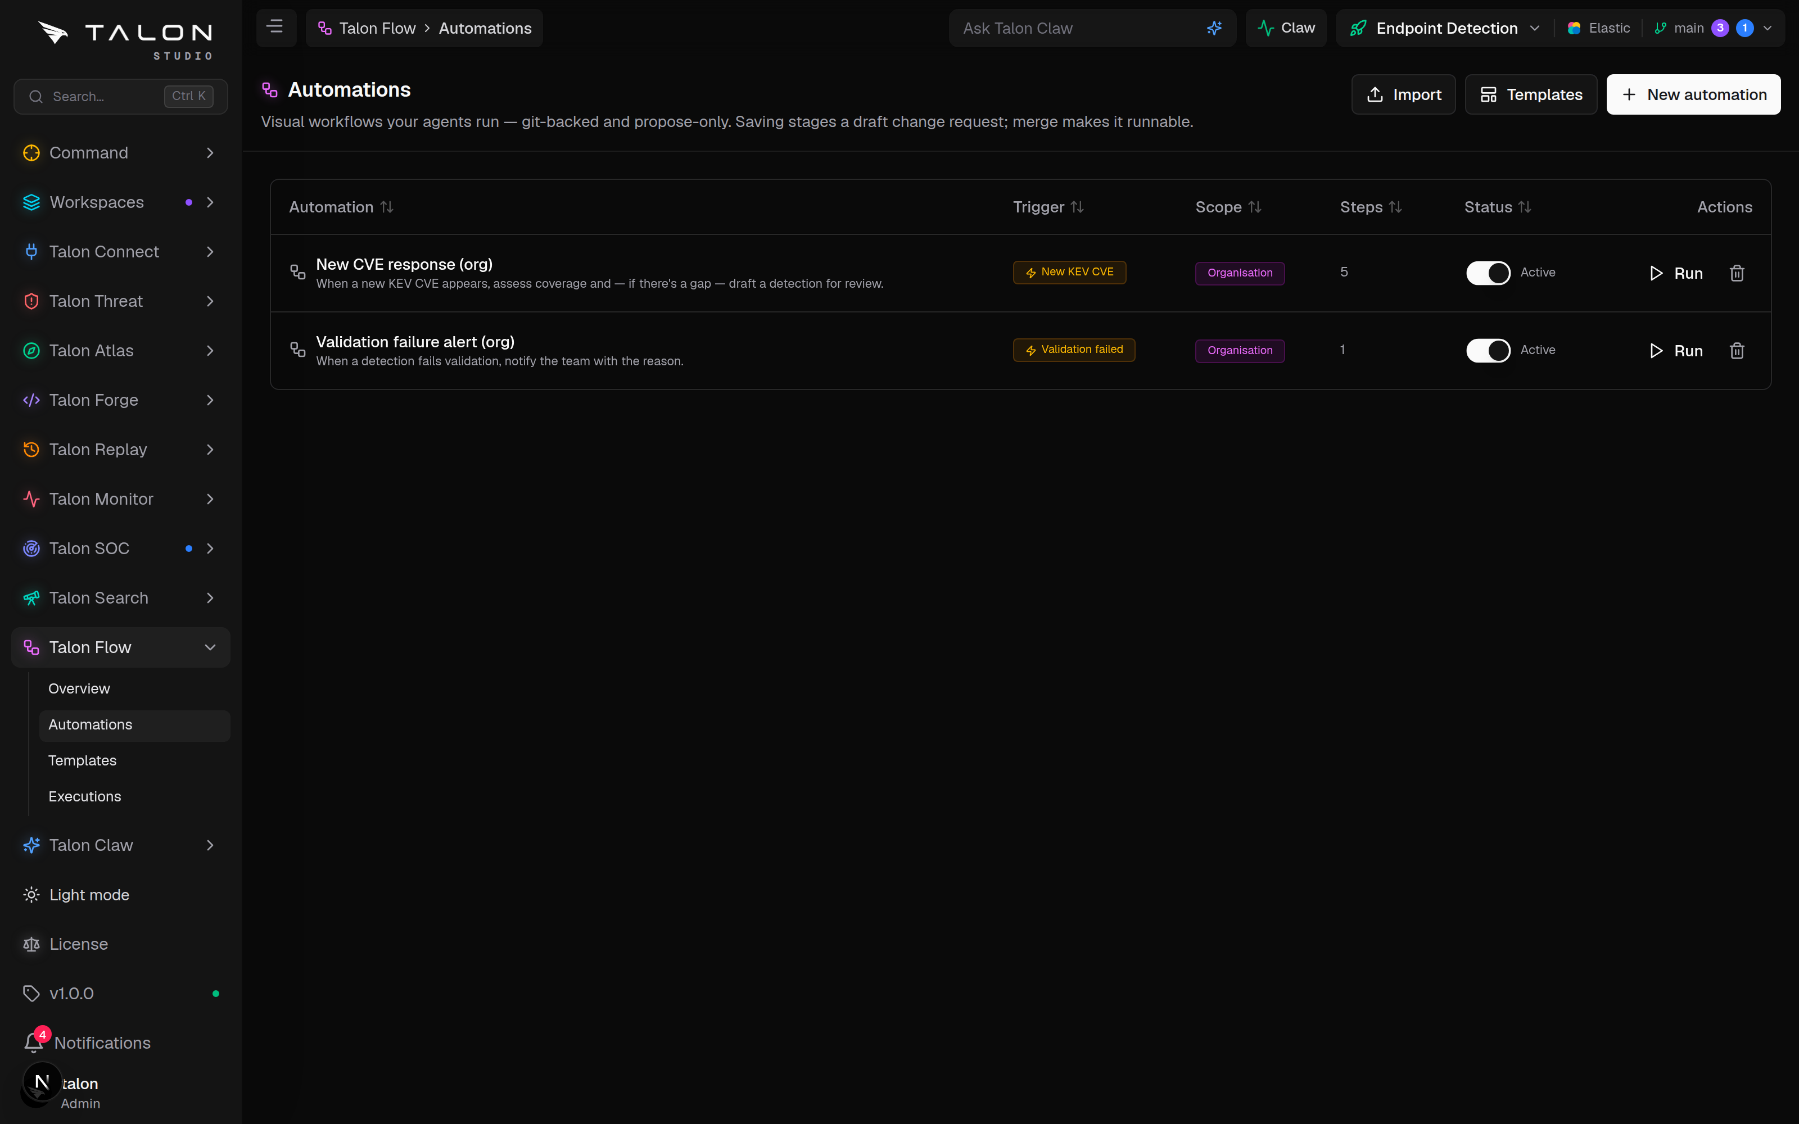Collapse the Talon Flow section
The height and width of the screenshot is (1124, 1799).
pos(120,647)
